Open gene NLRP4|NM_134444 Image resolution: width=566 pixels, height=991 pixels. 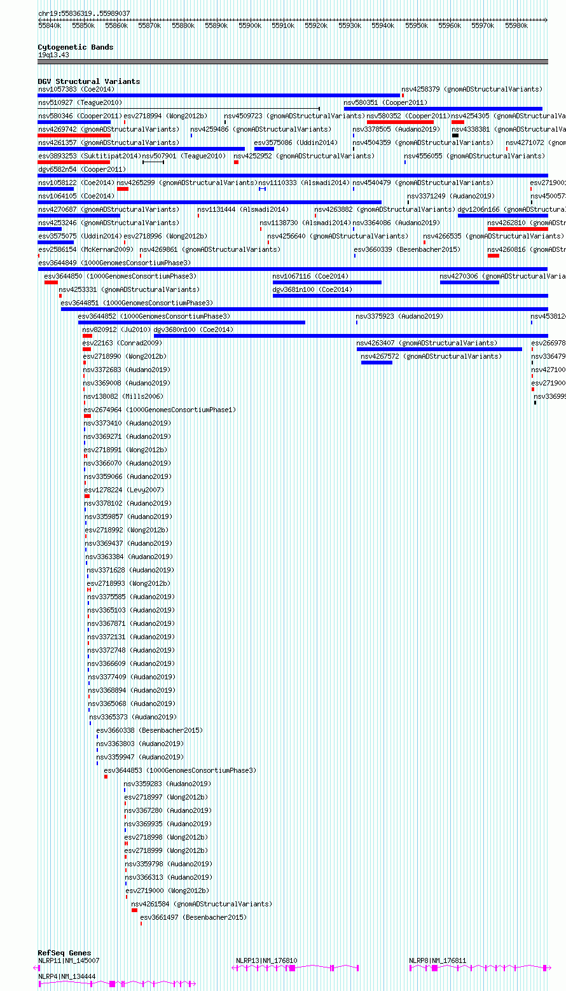pyautogui.click(x=67, y=976)
